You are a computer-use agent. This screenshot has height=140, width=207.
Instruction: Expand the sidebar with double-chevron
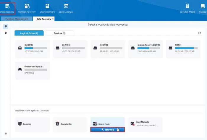tap(6, 134)
